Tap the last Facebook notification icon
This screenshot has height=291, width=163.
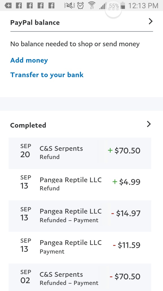point(52,6)
